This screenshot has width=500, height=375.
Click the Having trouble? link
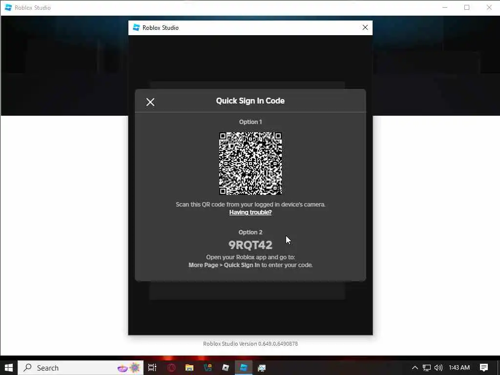[x=250, y=212]
